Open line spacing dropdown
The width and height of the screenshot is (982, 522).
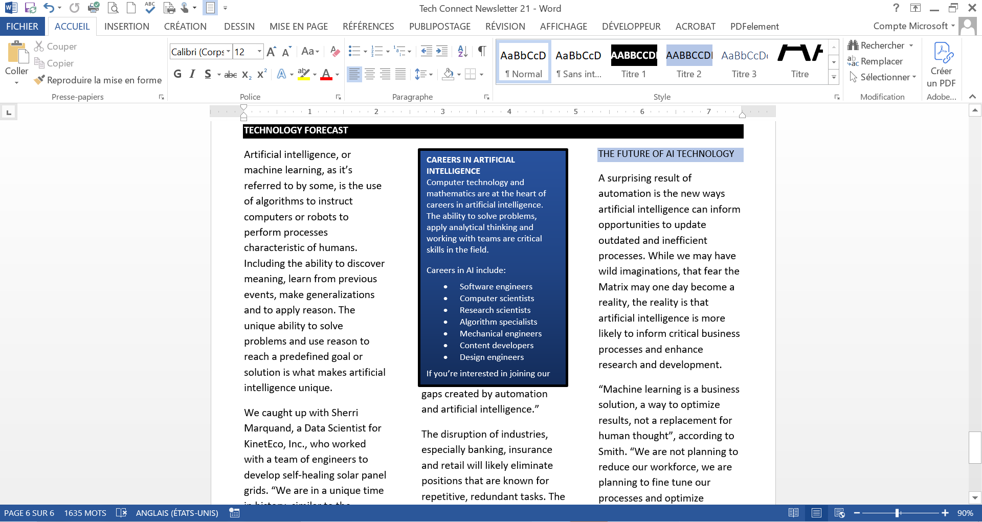[423, 74]
